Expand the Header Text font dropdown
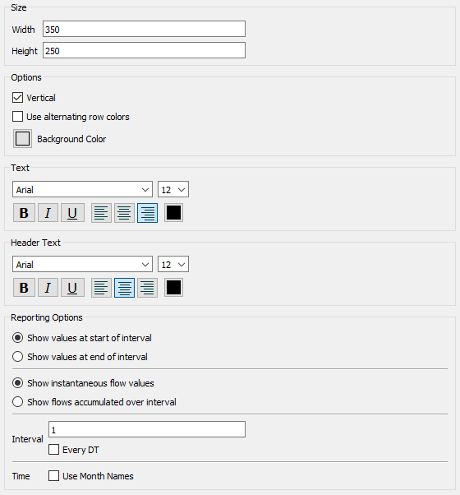 coord(83,264)
